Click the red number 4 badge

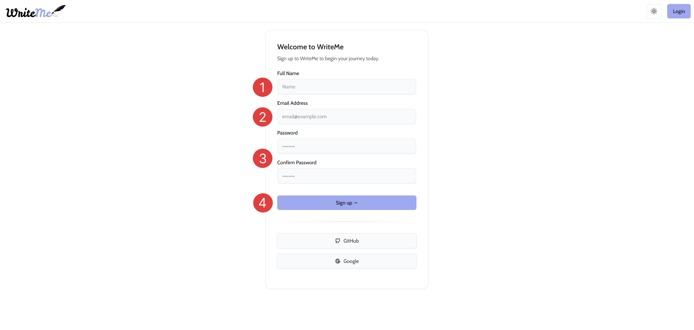click(263, 203)
